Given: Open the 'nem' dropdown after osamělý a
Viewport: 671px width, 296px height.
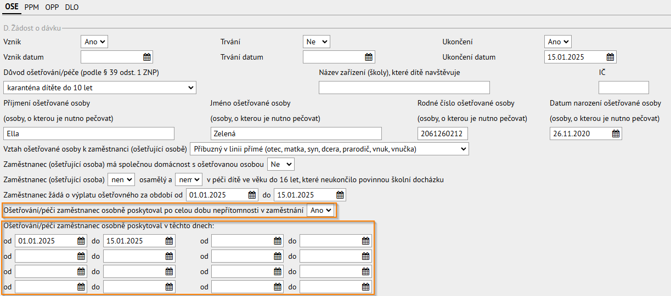Looking at the screenshot, I should (189, 179).
